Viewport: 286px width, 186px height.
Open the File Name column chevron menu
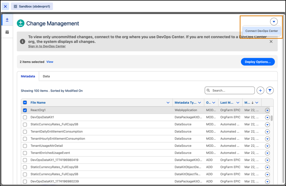pyautogui.click(x=168, y=102)
